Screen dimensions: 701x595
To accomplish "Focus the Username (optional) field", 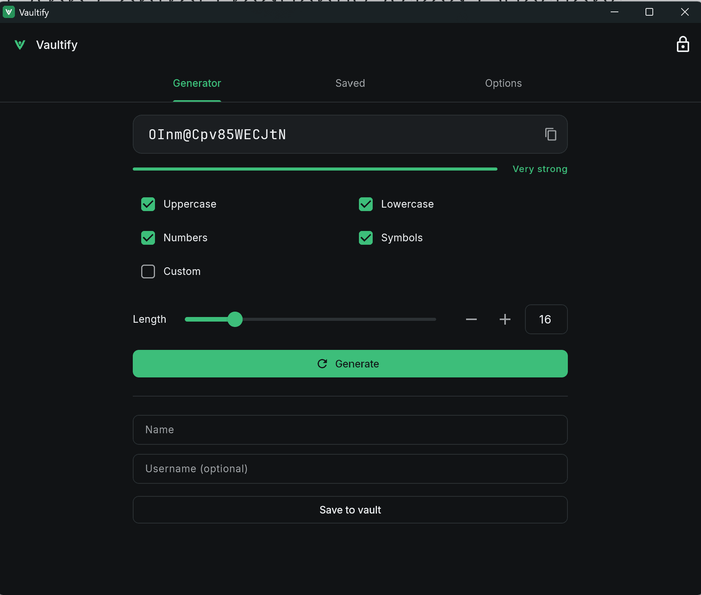I will point(350,469).
